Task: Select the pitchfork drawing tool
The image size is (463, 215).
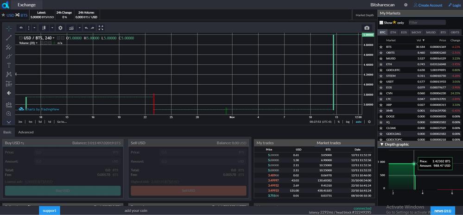Action: [9, 47]
